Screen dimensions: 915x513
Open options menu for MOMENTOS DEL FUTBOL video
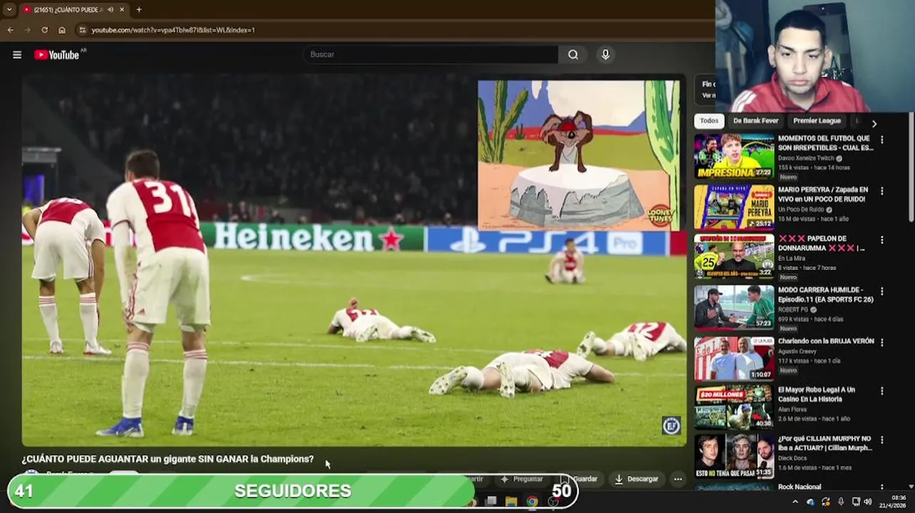pos(882,140)
